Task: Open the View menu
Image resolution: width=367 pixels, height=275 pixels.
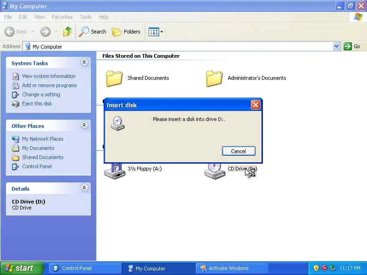Action: pyautogui.click(x=39, y=17)
